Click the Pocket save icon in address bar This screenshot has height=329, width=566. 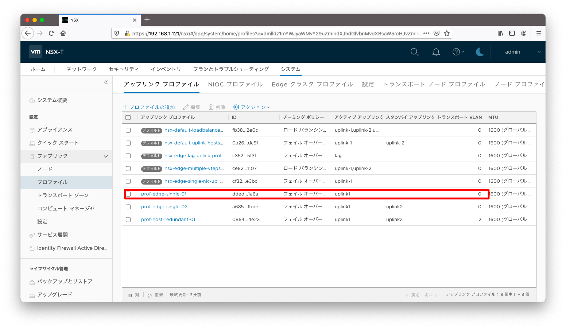[436, 33]
